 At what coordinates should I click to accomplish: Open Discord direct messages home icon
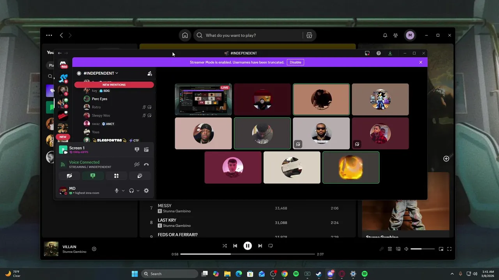click(x=63, y=65)
